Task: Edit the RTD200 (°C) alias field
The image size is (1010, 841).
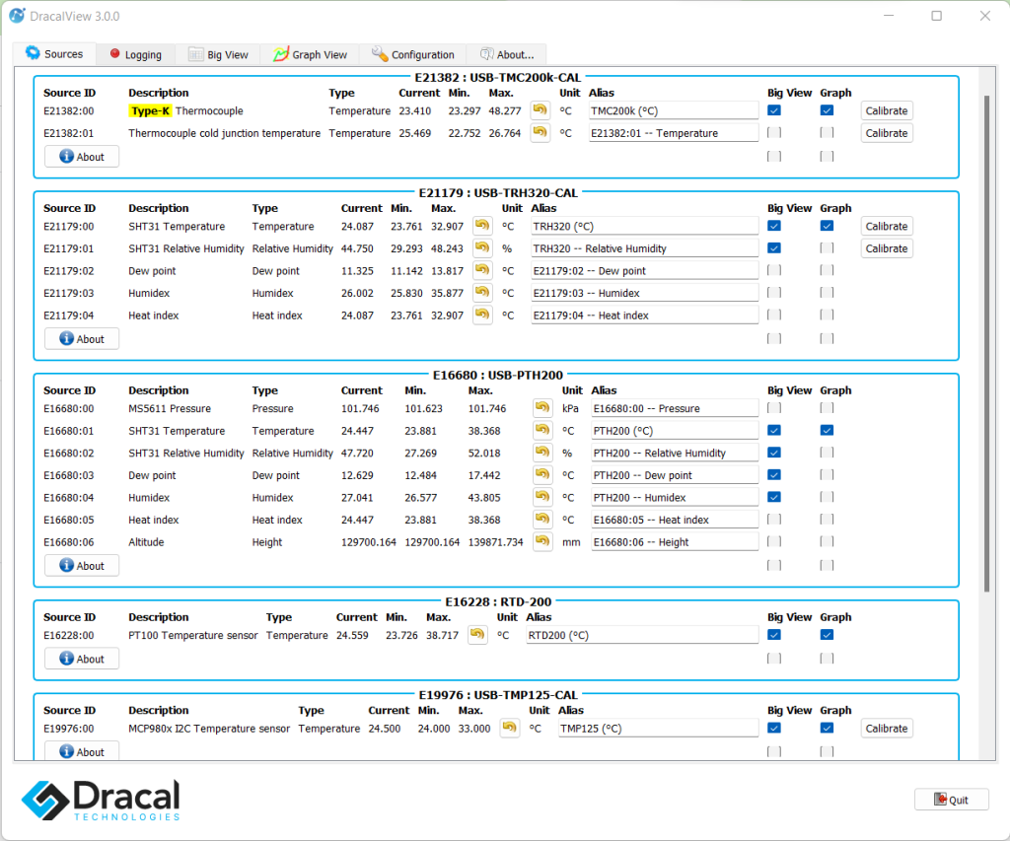Action: tap(642, 635)
